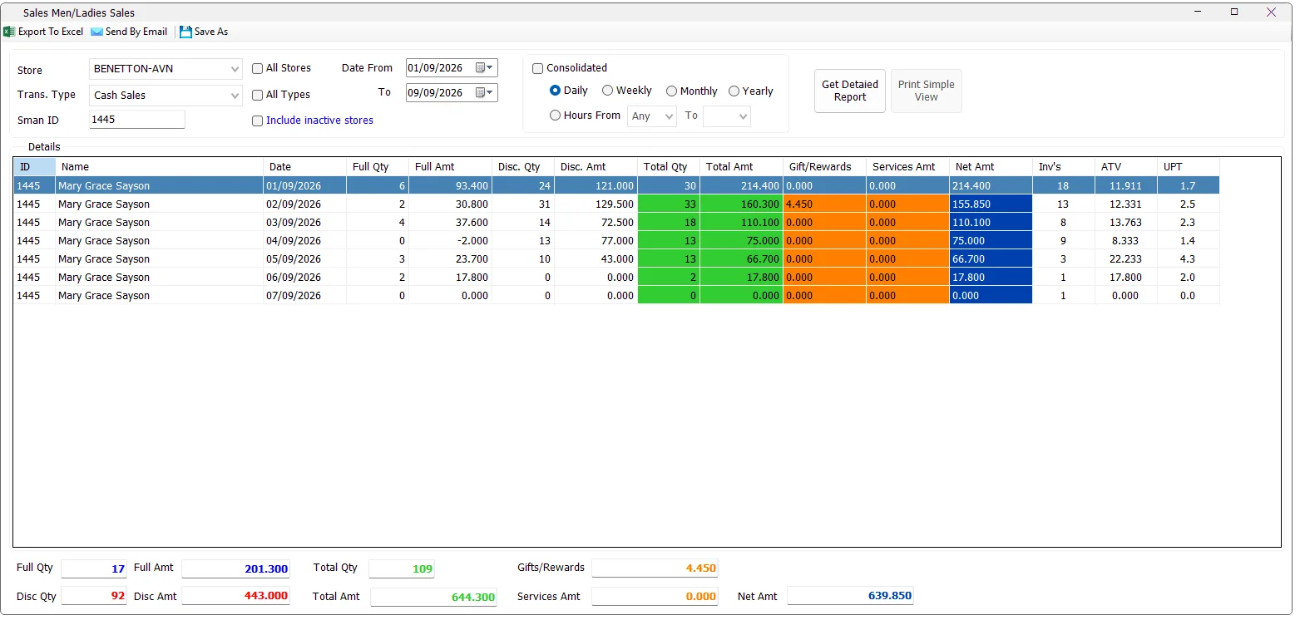Click the date cell 07/09/2026
The image size is (1300, 620).
[305, 296]
